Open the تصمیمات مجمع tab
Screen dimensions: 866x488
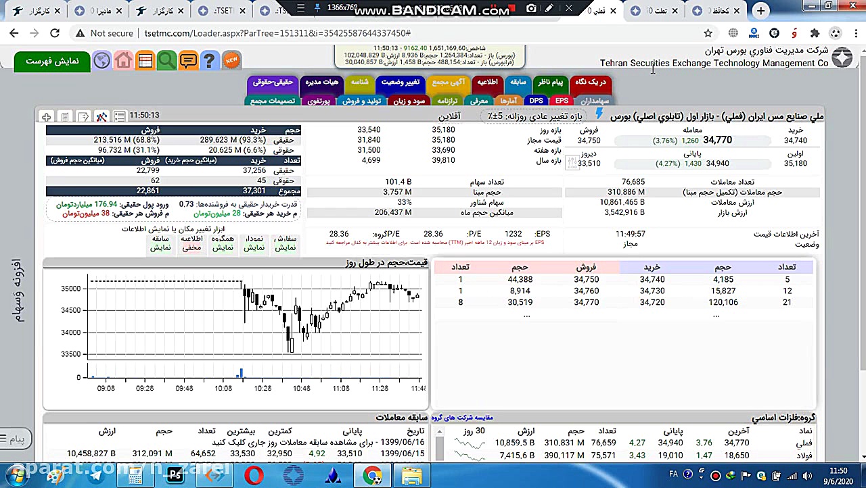272,101
